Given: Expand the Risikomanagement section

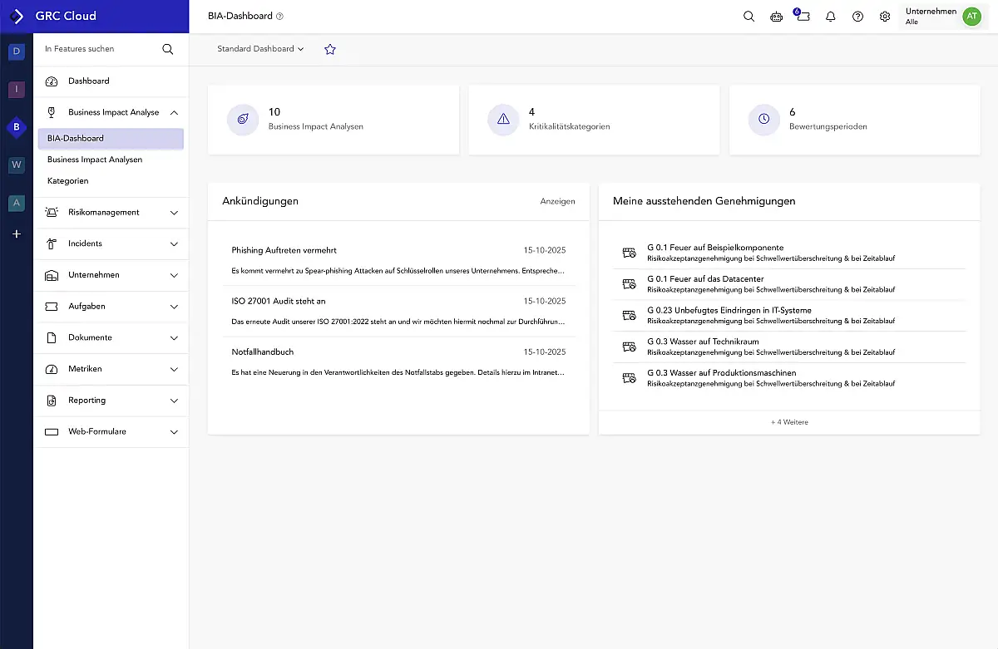Looking at the screenshot, I should [x=174, y=213].
